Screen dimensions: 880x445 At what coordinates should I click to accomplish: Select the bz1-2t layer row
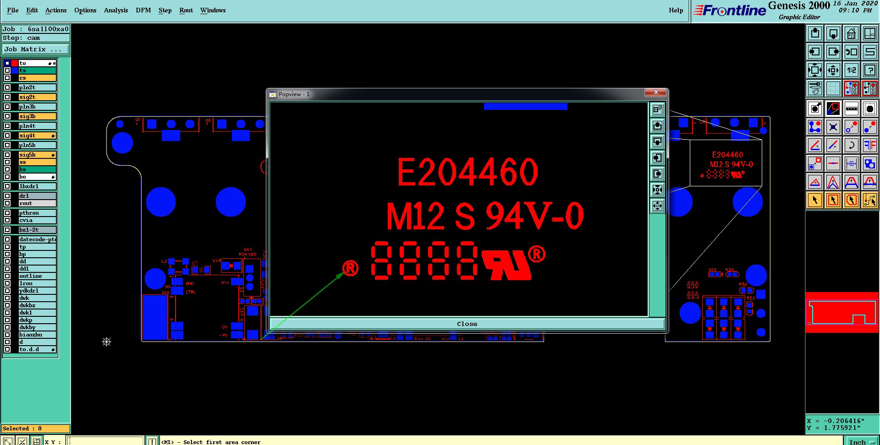(x=37, y=230)
